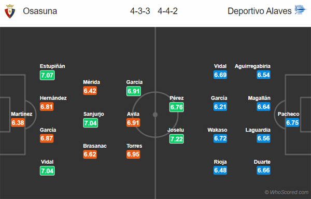Click the Deportivo Alaves club logo
This screenshot has width=311, height=199.
coord(301,10)
